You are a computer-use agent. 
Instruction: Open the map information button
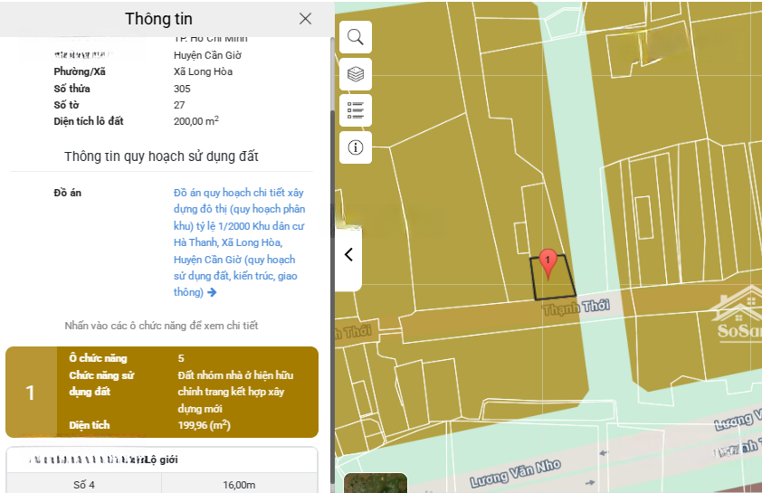pyautogui.click(x=355, y=147)
